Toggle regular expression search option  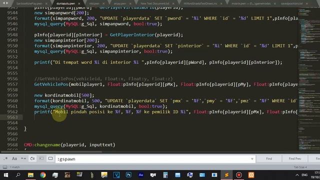tap(5, 158)
